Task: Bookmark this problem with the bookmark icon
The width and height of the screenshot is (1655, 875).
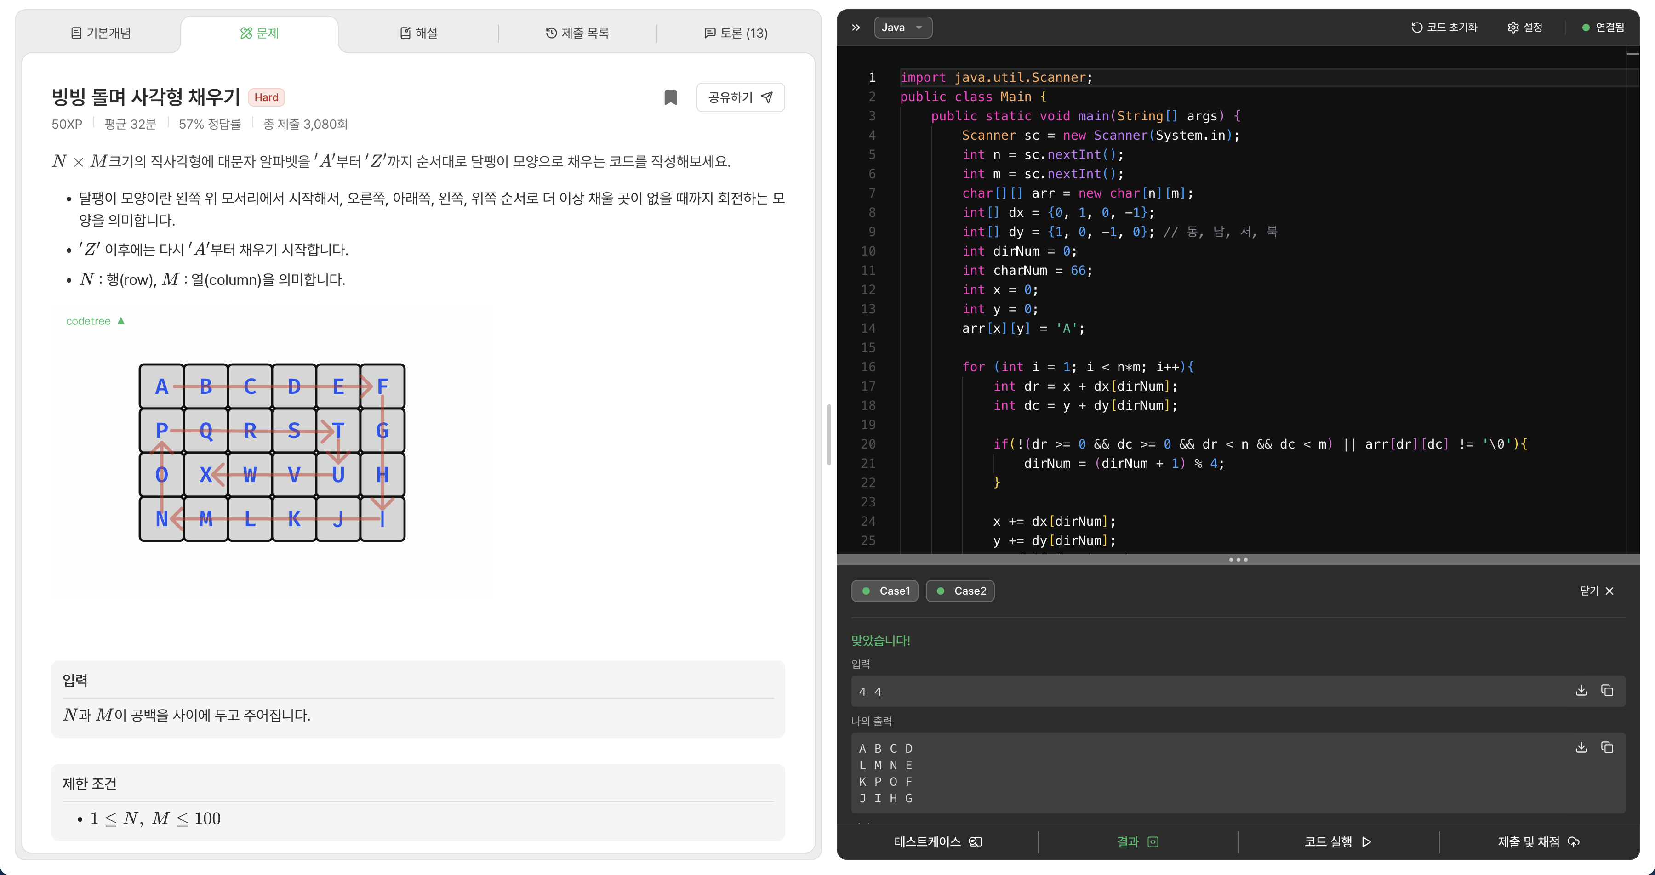Action: (670, 97)
